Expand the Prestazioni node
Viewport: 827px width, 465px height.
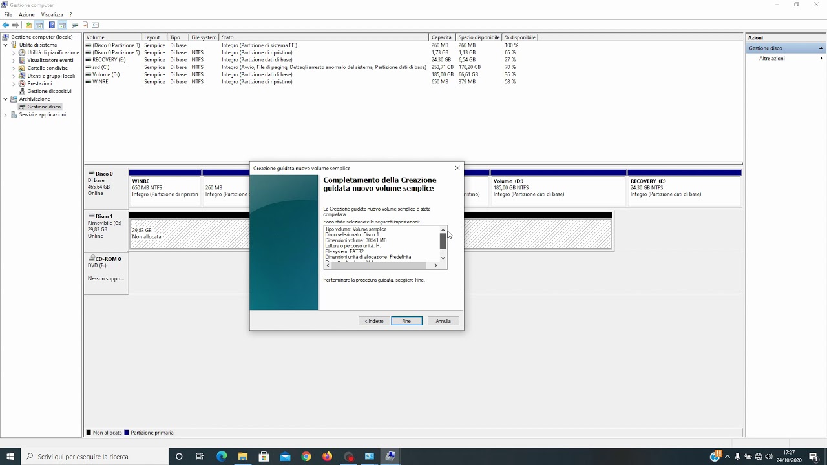coord(14,83)
